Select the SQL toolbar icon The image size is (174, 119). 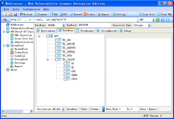[x=54, y=14]
